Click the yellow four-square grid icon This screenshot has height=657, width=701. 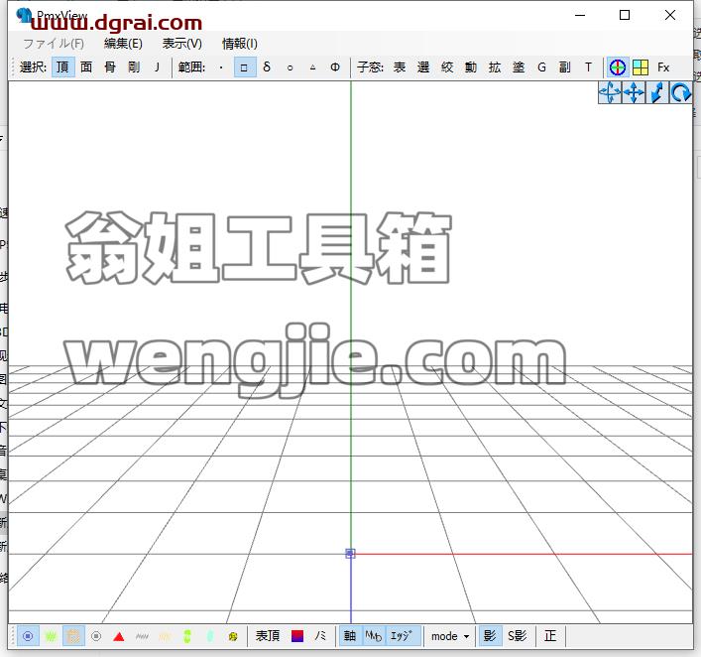(x=641, y=67)
